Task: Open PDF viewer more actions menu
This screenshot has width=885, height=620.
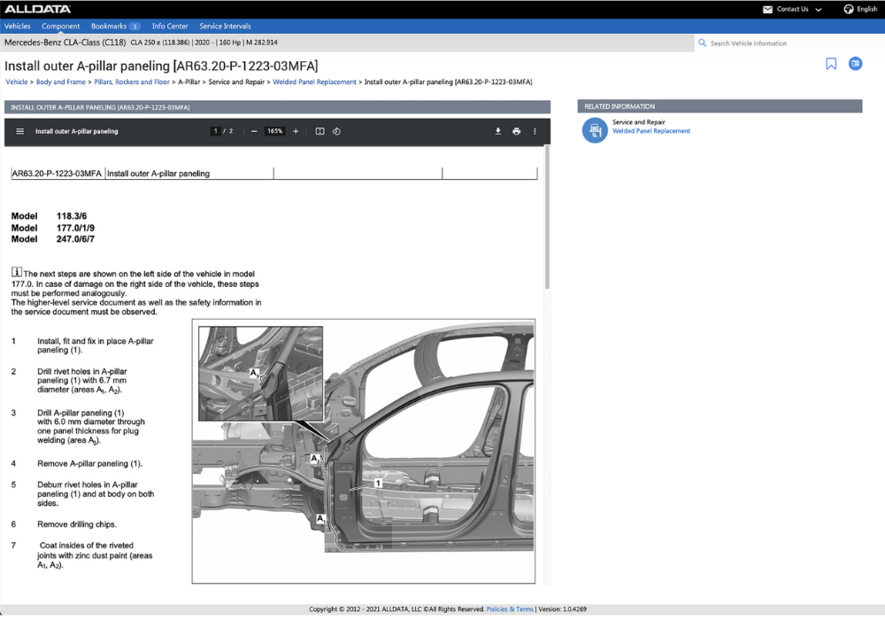Action: coord(535,131)
